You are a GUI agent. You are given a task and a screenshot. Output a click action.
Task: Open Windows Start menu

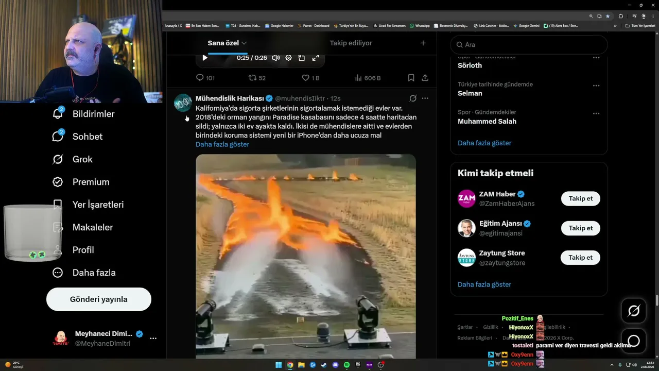(x=279, y=365)
